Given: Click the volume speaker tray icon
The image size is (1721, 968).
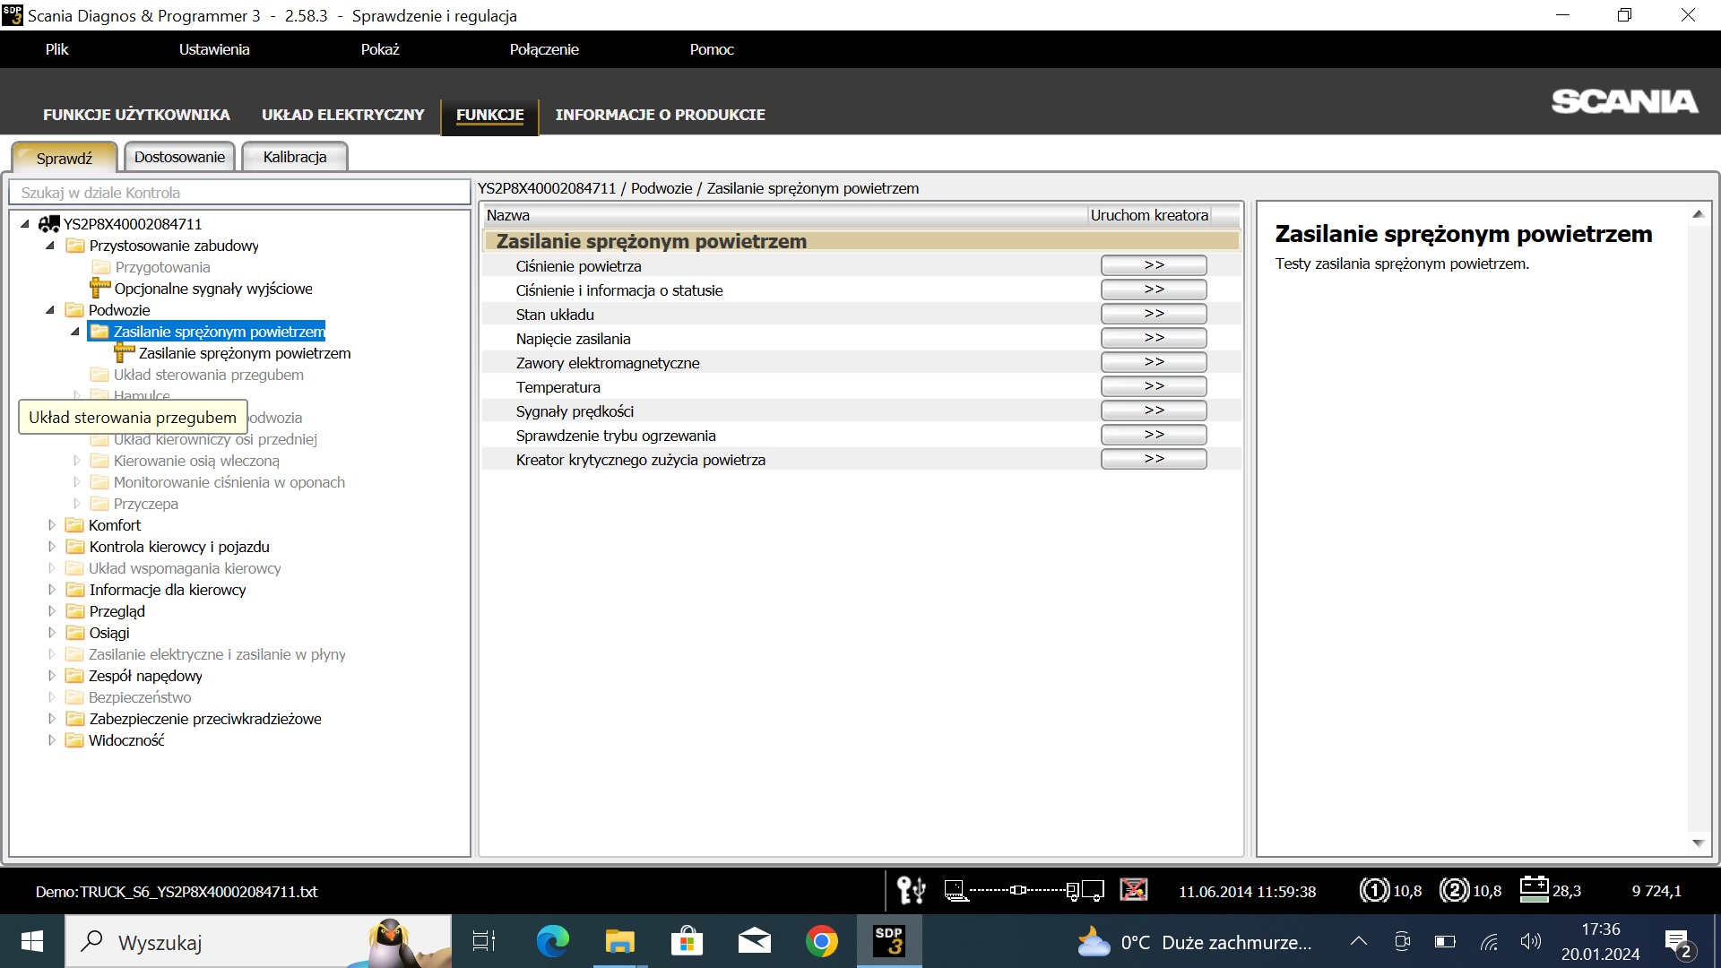Looking at the screenshot, I should click(x=1530, y=942).
